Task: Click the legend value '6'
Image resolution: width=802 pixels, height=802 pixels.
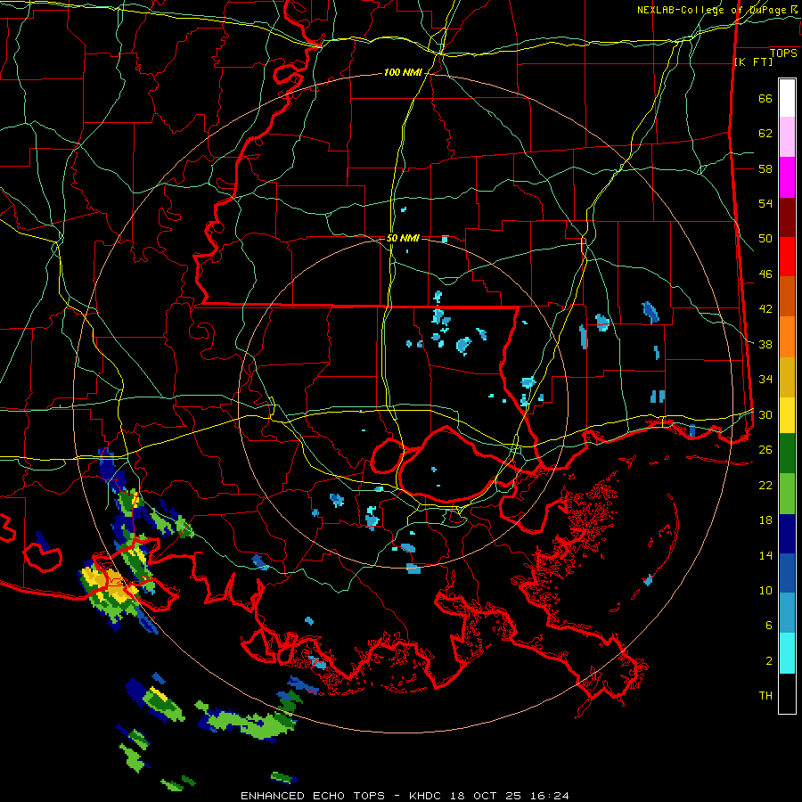Action: 769,626
